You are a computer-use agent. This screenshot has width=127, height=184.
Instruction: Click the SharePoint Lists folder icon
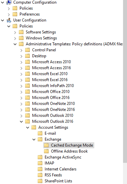pyautogui.click(x=40, y=181)
